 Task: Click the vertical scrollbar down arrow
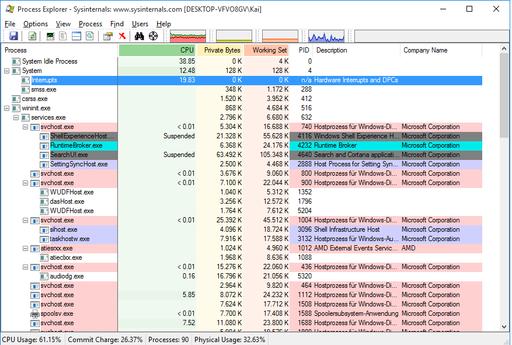tap(504, 327)
